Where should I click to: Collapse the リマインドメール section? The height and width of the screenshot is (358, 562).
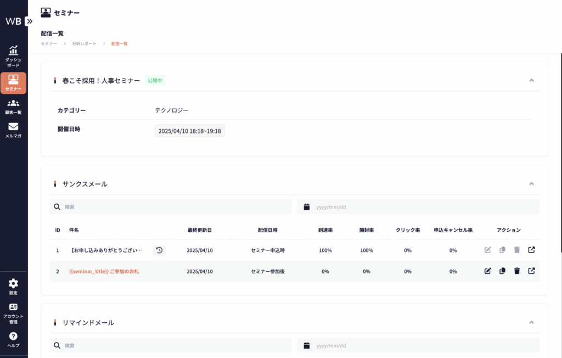[531, 323]
